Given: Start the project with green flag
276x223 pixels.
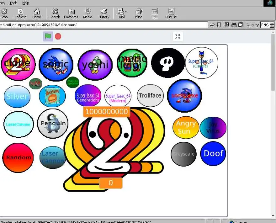Looking at the screenshot, I should [48, 36].
